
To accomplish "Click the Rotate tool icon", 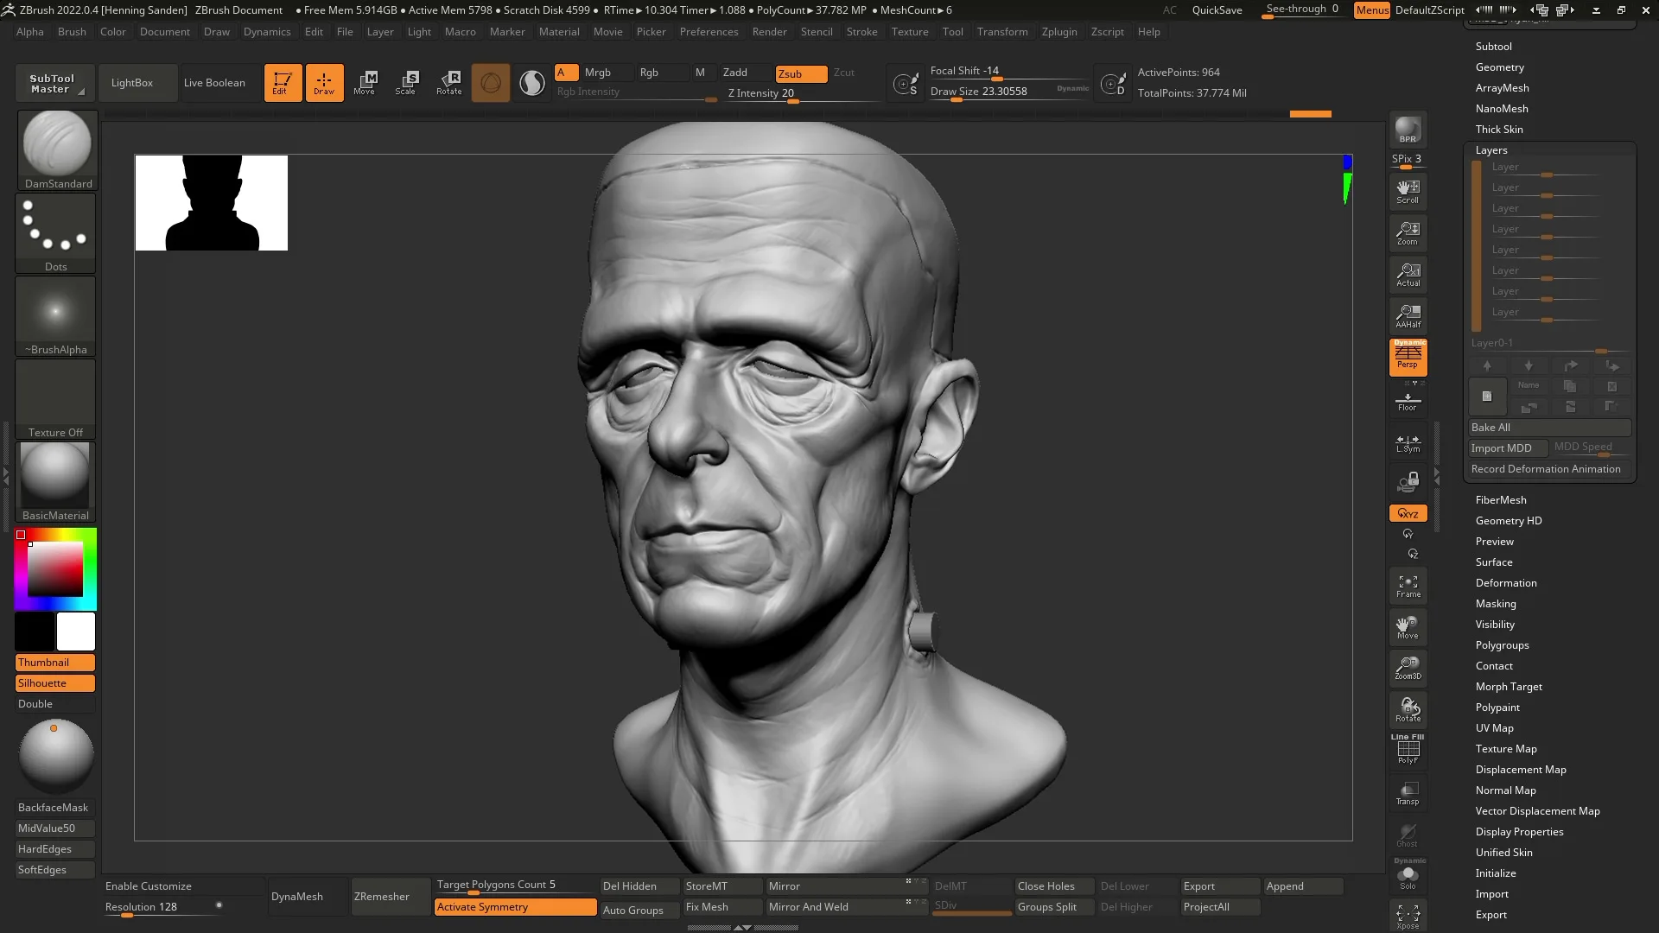I will click(449, 82).
